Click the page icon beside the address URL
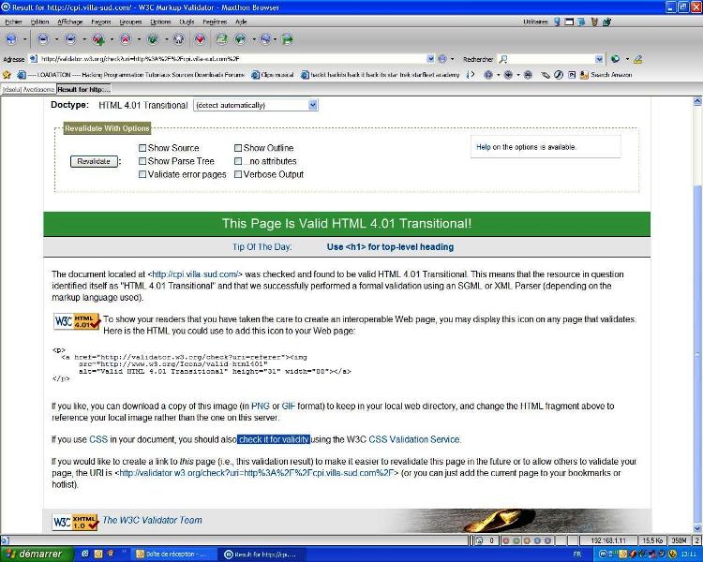The height and width of the screenshot is (562, 703). coord(33,59)
